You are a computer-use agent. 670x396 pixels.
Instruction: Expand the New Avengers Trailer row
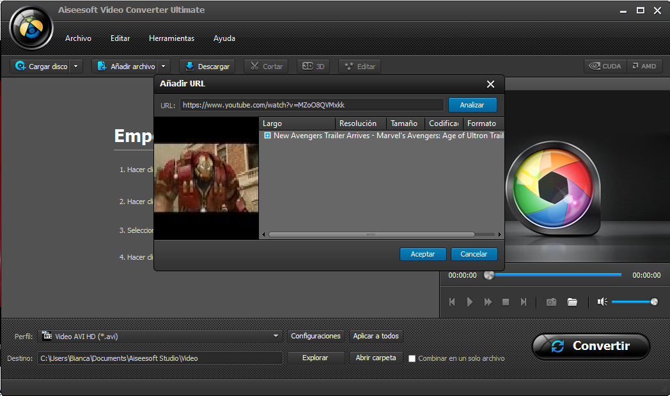pyautogui.click(x=267, y=136)
